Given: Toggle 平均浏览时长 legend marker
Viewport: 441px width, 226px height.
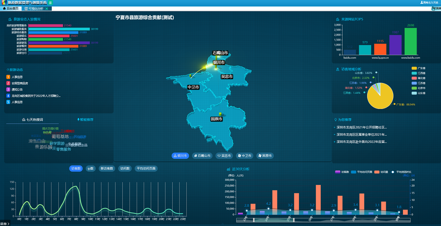Looking at the screenshot, I should coord(393,172).
